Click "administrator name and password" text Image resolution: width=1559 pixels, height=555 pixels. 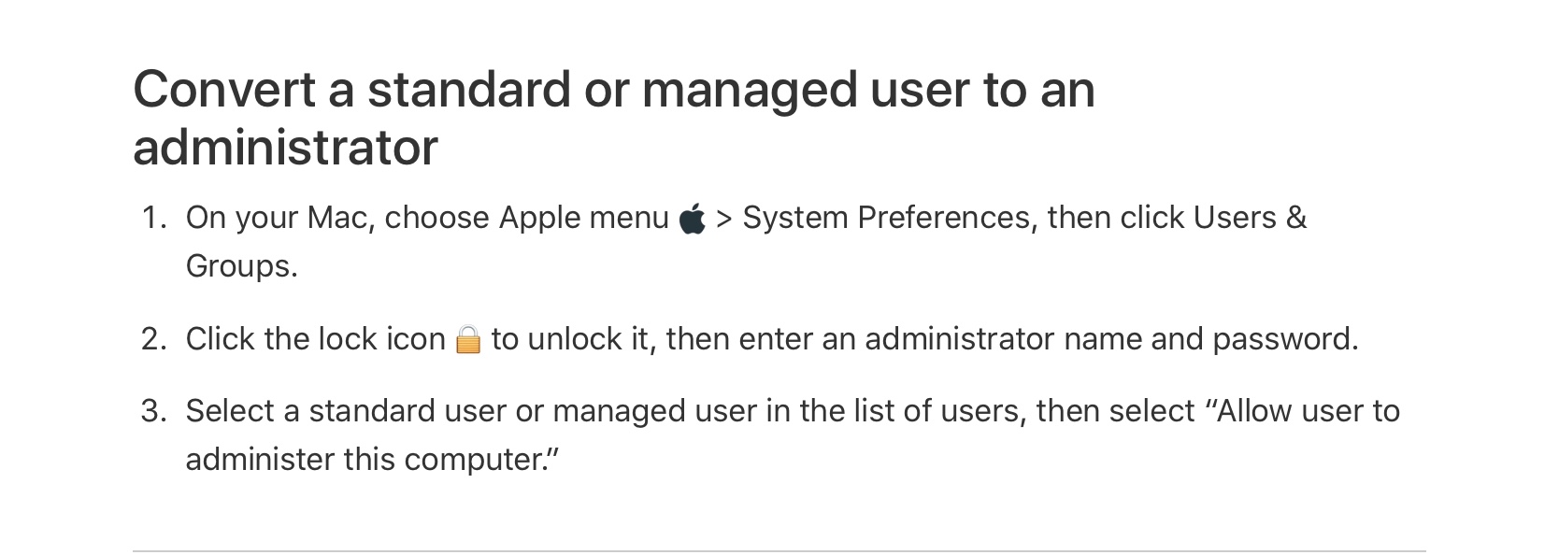[x=1111, y=339]
